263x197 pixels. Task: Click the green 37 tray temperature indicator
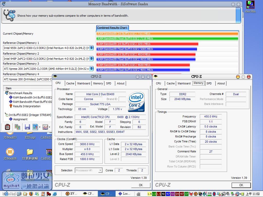(x=186, y=194)
